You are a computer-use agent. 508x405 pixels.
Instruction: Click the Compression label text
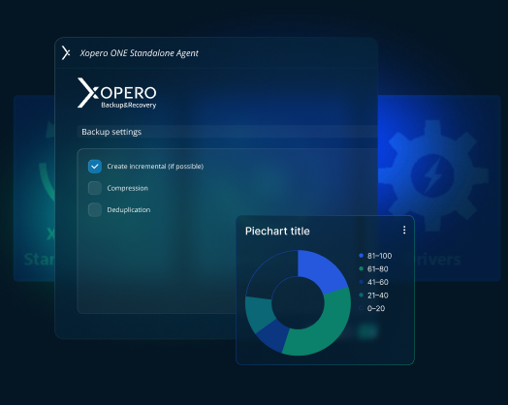127,188
